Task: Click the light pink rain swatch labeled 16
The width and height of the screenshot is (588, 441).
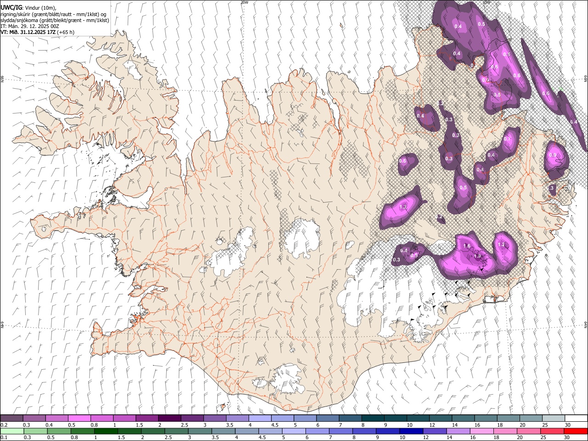Action: click(482, 431)
